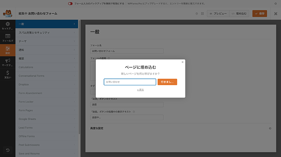This screenshot has height=157, width=281.
Task: Select the 設定 sliders icon in sidebar
Action: point(7,50)
